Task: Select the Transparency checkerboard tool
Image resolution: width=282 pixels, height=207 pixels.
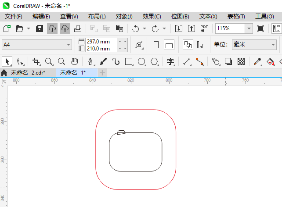Action: 241,61
